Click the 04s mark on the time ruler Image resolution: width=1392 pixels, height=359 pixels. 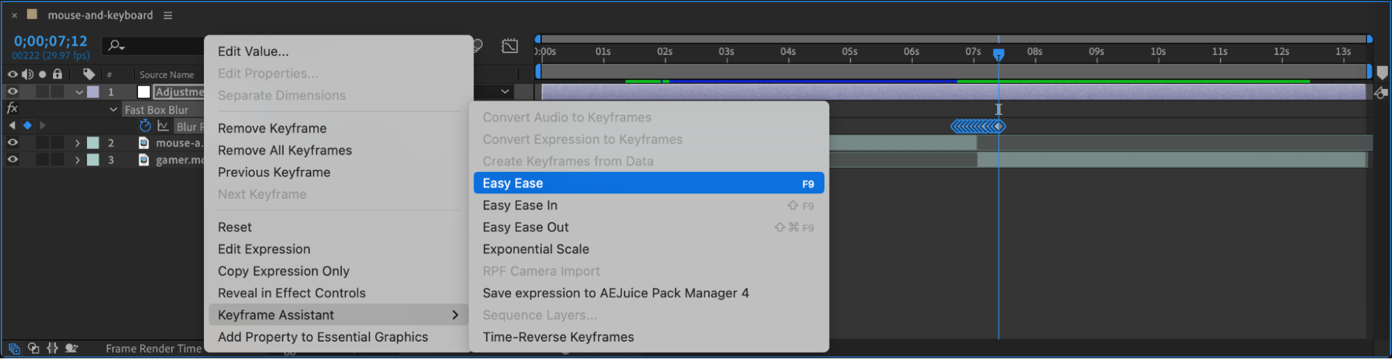point(788,52)
